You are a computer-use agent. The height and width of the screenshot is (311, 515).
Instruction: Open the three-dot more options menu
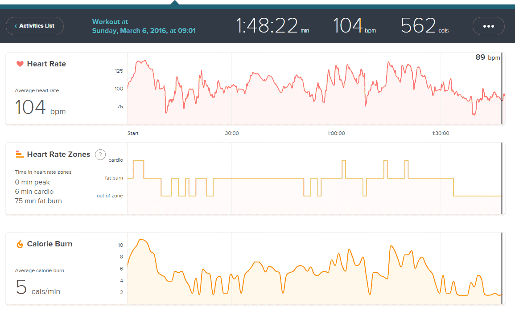click(488, 26)
